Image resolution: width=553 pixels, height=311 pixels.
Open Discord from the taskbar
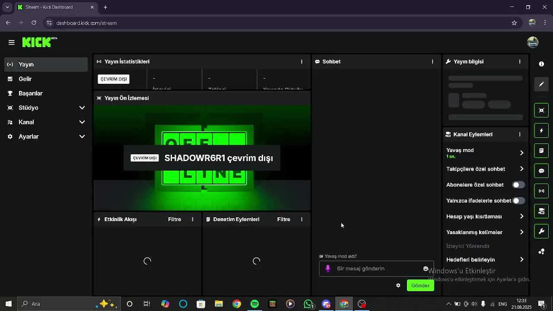pos(326,304)
